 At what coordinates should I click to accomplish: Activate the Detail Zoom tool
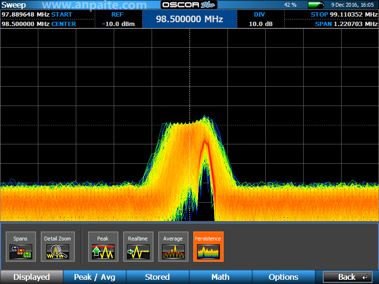pyautogui.click(x=57, y=247)
